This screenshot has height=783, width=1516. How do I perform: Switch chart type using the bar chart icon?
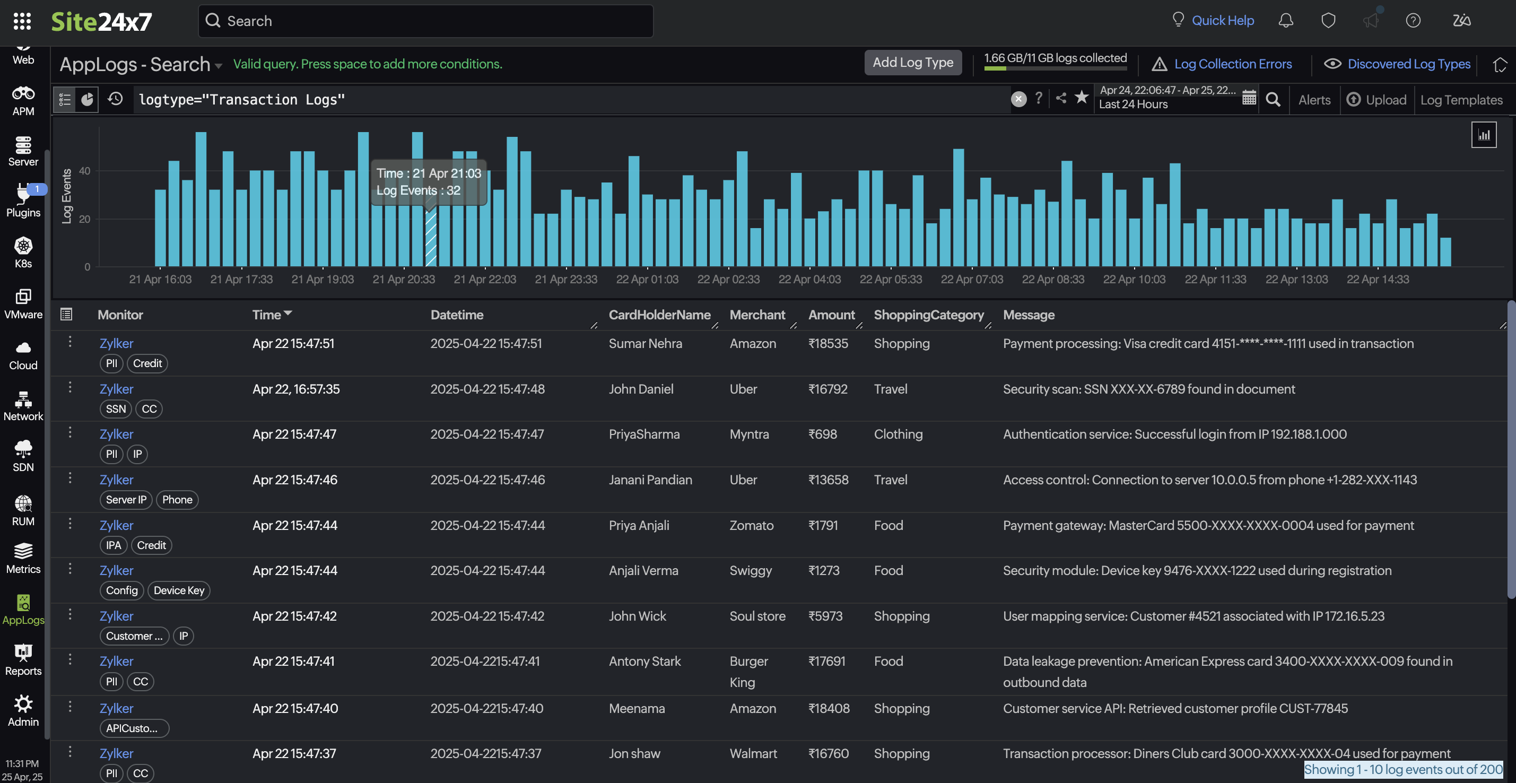(1484, 134)
